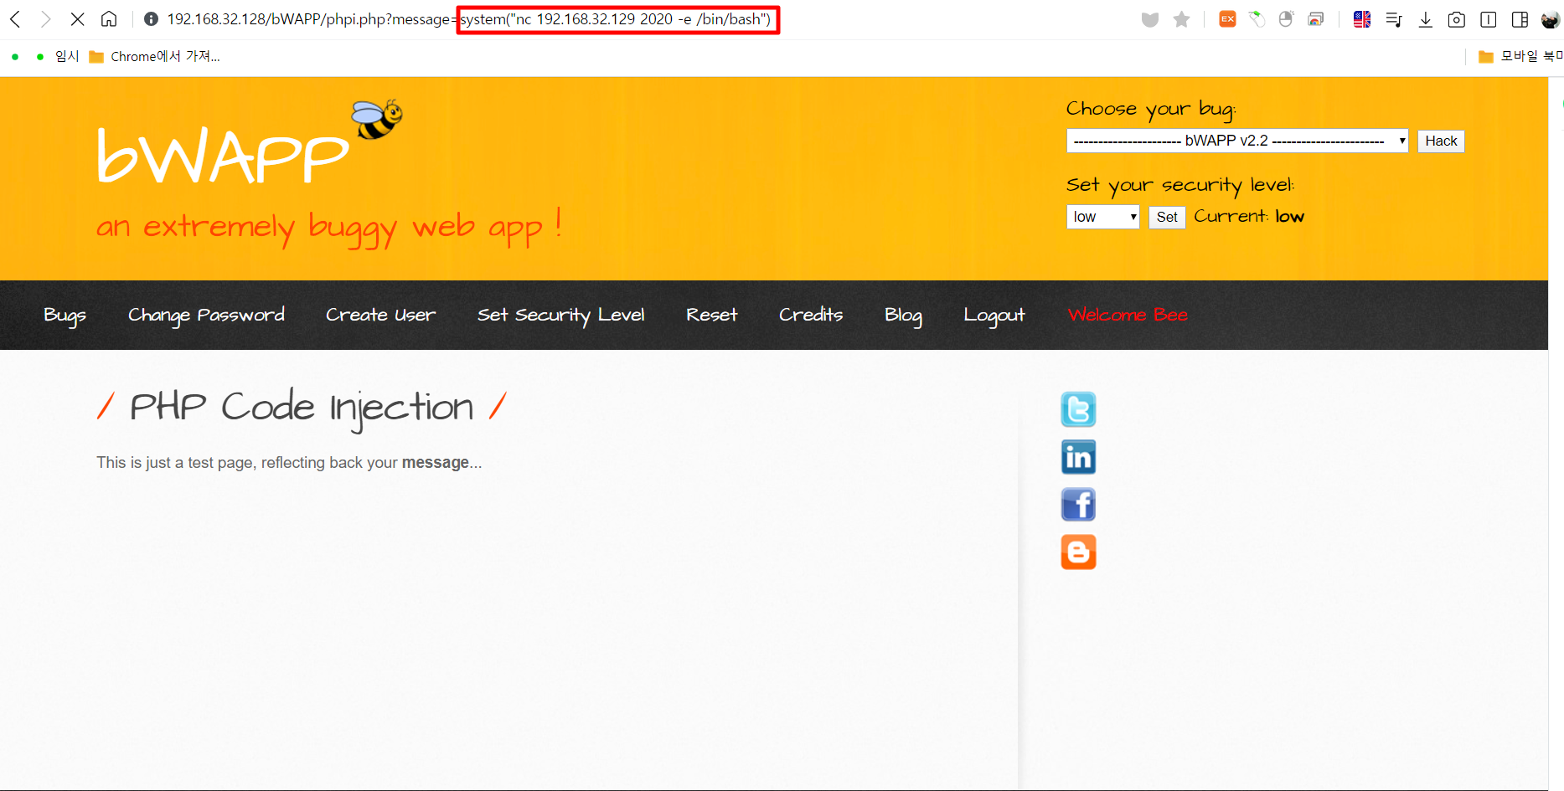Click the first green dot bookmark
1564x791 pixels.
15,57
